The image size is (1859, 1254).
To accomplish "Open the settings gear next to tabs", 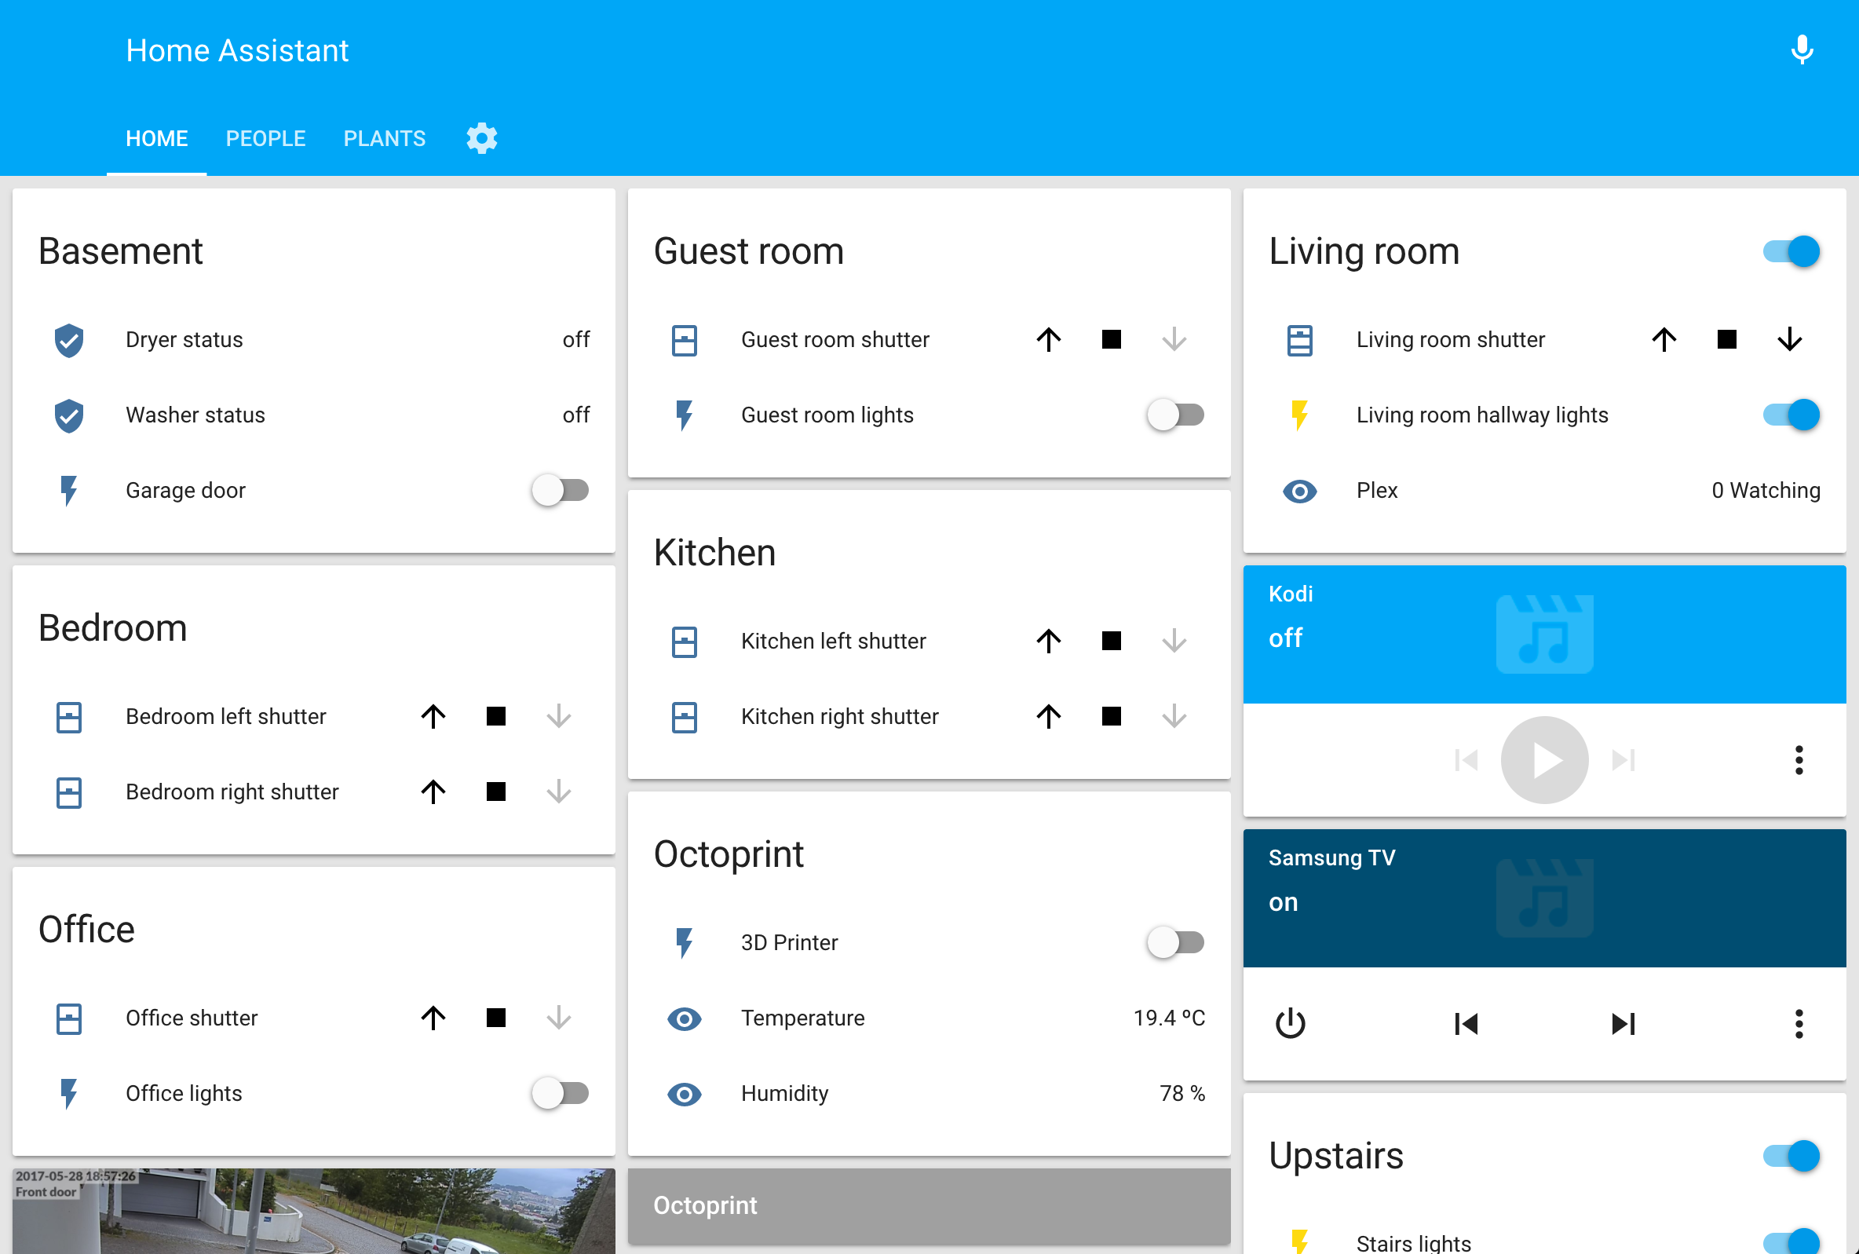I will (480, 137).
